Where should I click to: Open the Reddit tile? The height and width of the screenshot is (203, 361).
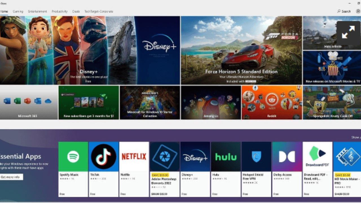[x=272, y=103]
